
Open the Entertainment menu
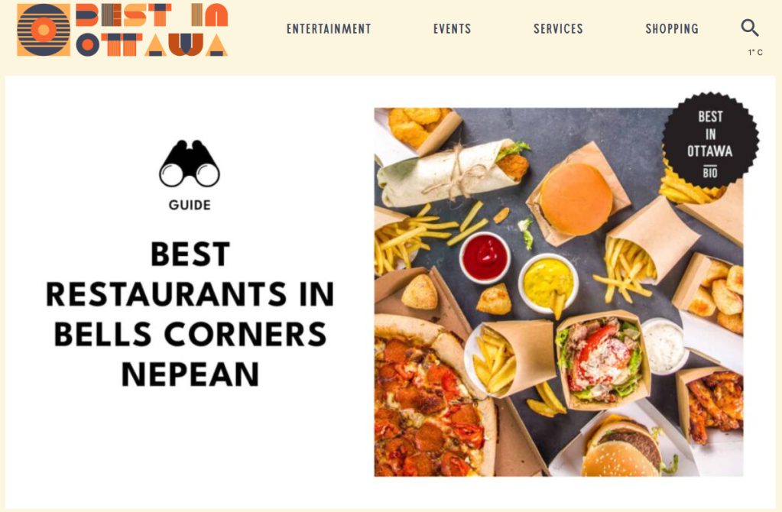[329, 29]
